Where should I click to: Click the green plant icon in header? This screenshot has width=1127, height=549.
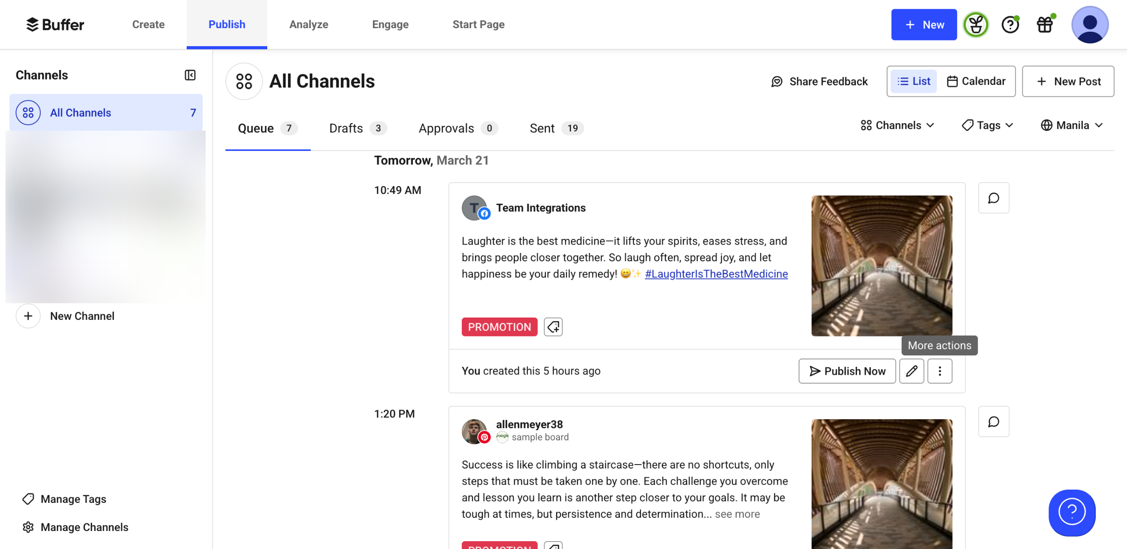pos(976,25)
